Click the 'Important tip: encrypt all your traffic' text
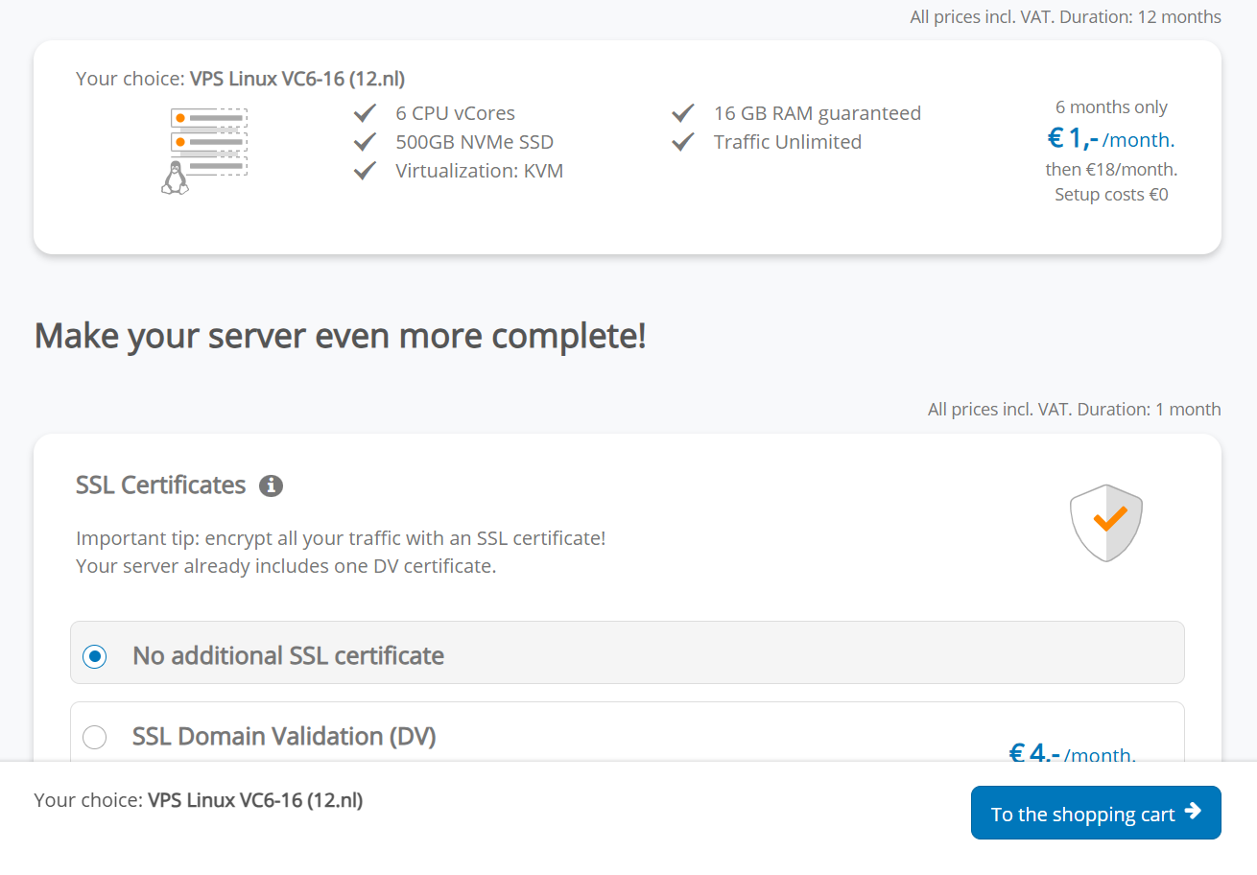This screenshot has height=875, width=1257. (341, 538)
